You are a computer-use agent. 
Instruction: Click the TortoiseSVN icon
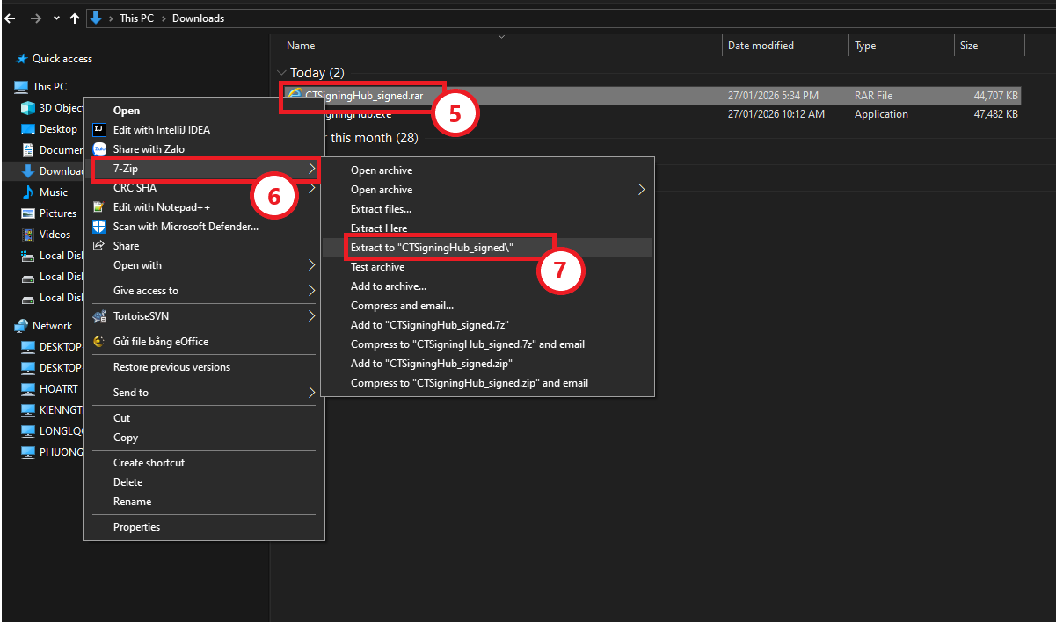[99, 316]
